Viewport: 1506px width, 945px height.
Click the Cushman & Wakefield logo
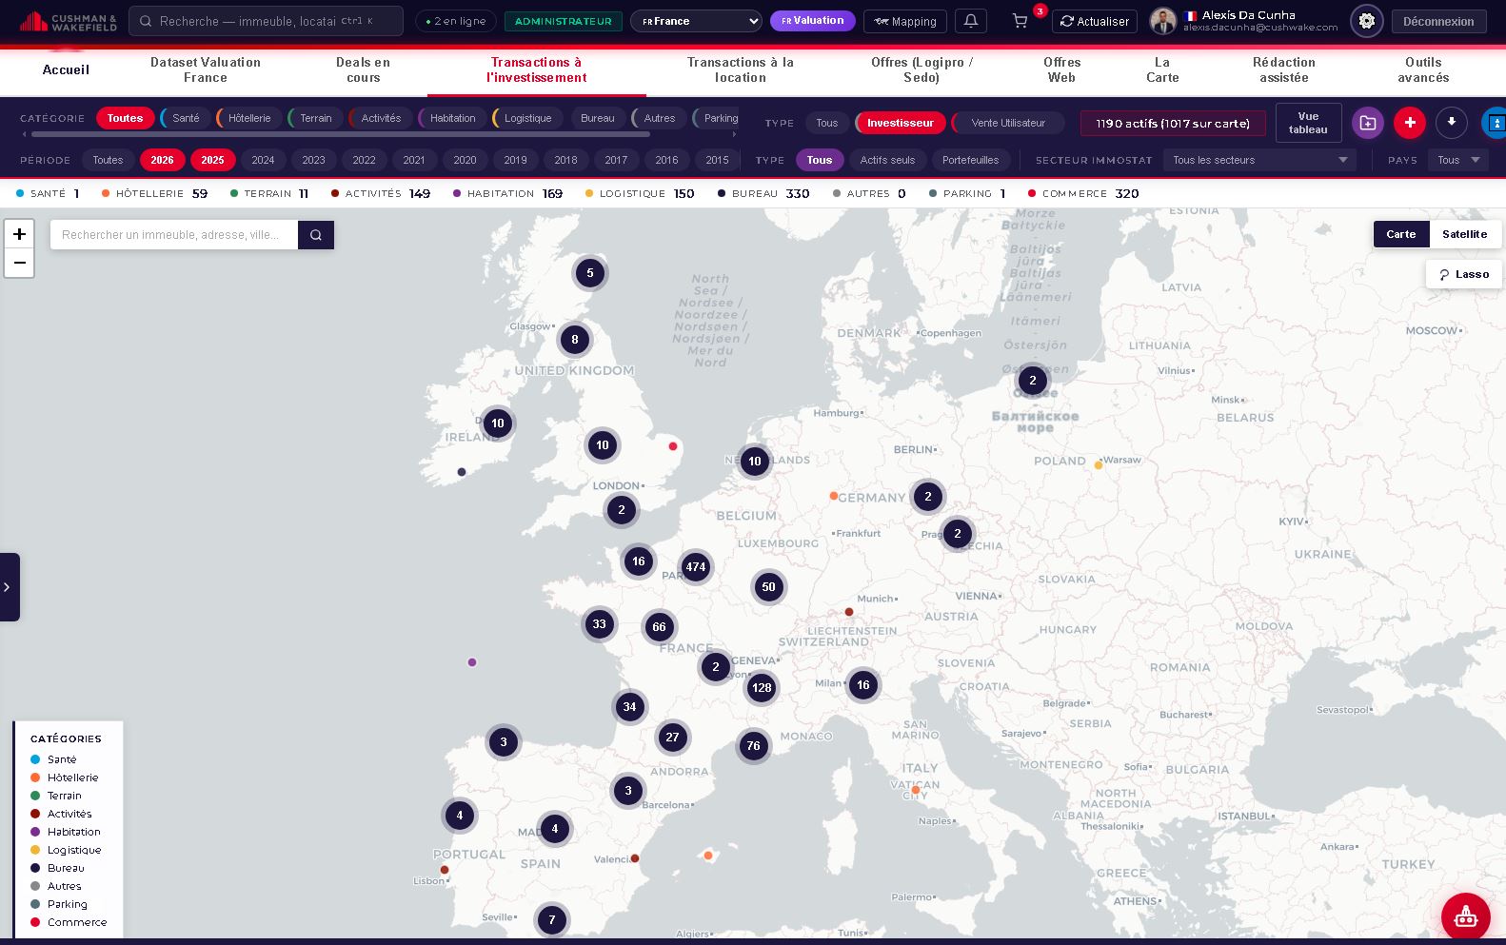point(69,21)
